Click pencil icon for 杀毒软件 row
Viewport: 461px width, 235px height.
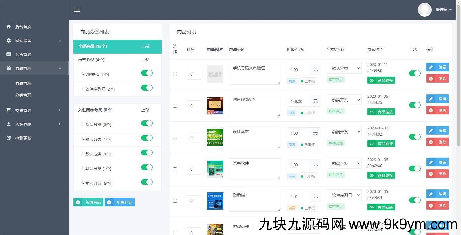431,162
